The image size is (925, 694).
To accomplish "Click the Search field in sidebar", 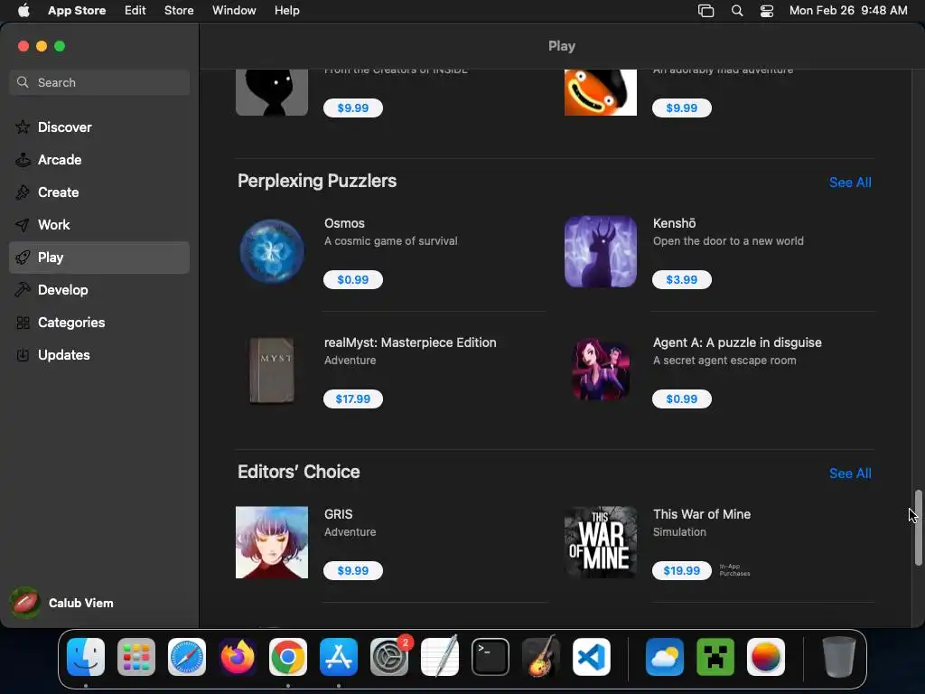I will pos(99,82).
